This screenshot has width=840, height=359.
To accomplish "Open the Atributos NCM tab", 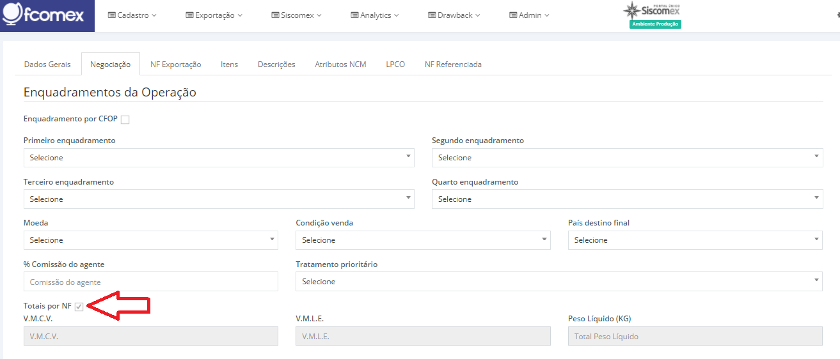I will [340, 65].
